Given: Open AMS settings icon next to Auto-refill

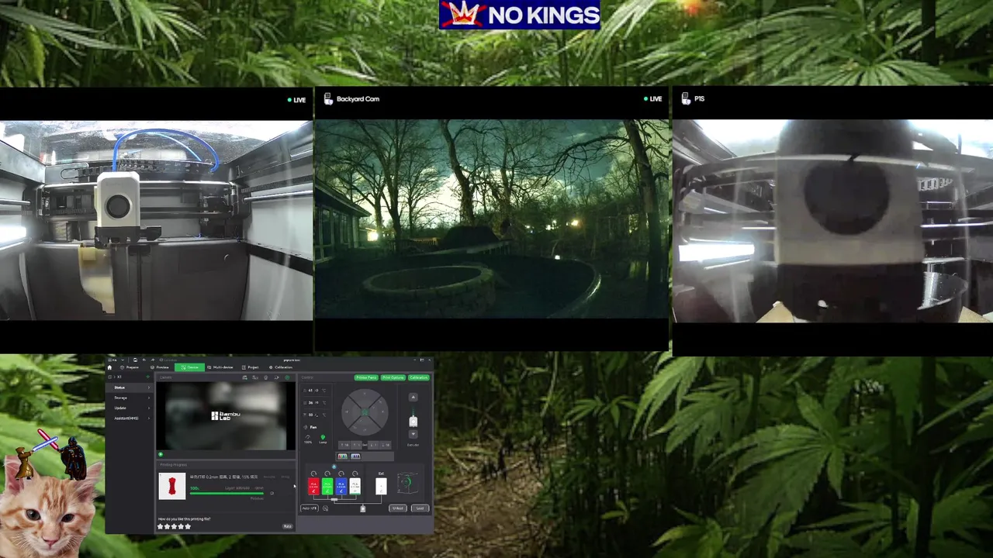Looking at the screenshot, I should point(326,508).
